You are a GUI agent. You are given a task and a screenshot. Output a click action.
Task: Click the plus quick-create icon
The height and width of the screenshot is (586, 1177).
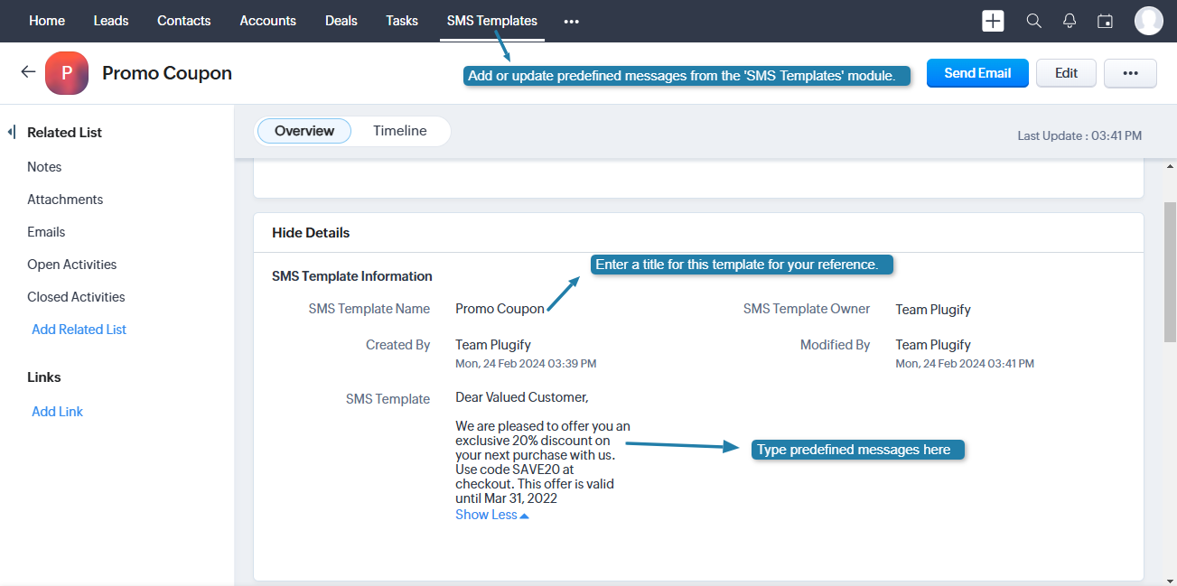[993, 21]
